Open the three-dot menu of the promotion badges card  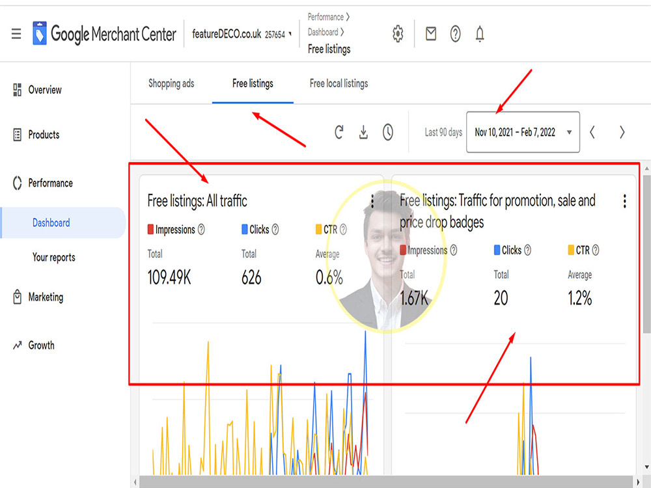click(x=625, y=201)
